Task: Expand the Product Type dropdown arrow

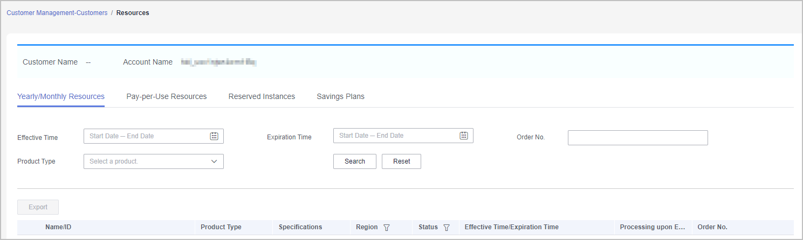Action: tap(214, 161)
